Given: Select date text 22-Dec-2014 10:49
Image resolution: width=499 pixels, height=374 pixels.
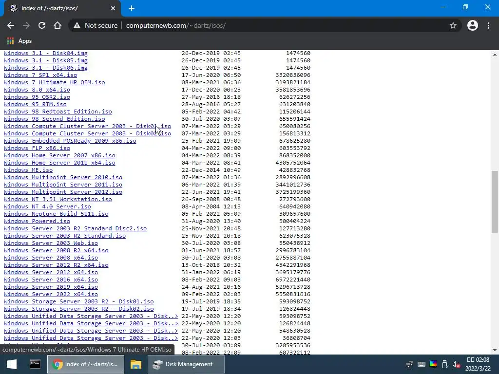Looking at the screenshot, I should pyautogui.click(x=211, y=170).
